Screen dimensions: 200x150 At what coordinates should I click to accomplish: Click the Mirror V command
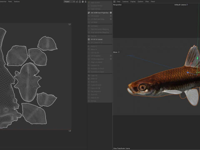(x=94, y=49)
